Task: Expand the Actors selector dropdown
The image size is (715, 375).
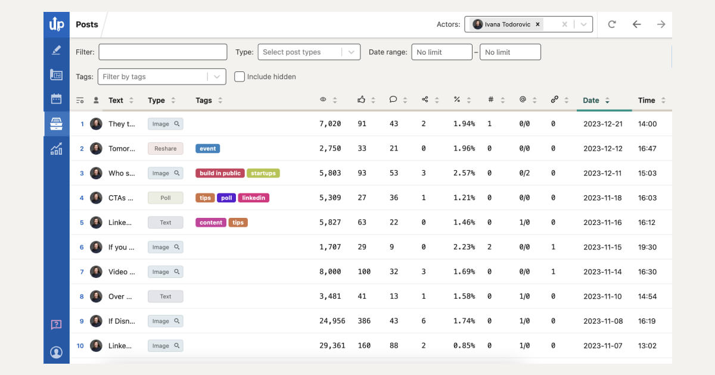Action: 582,24
